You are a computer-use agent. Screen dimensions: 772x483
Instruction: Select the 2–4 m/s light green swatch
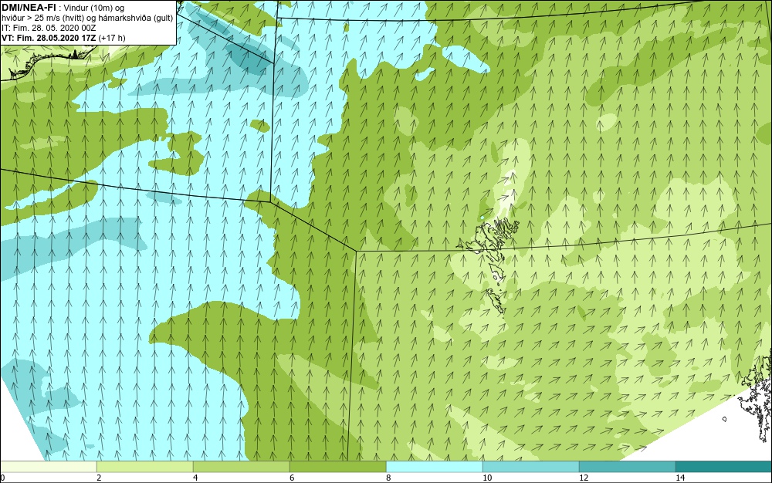coord(145,467)
